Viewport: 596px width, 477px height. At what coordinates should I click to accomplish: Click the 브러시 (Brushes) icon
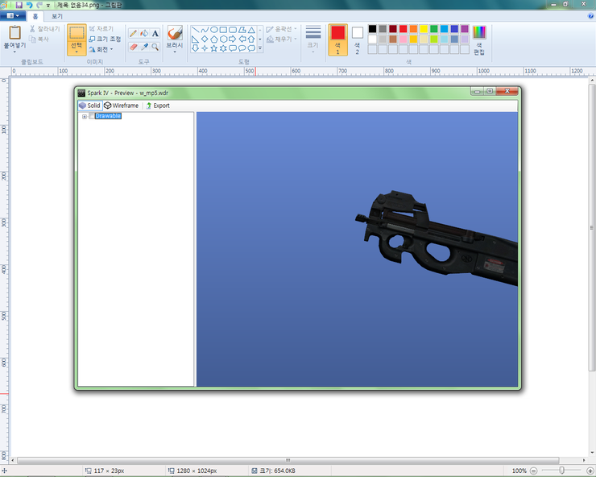(175, 33)
